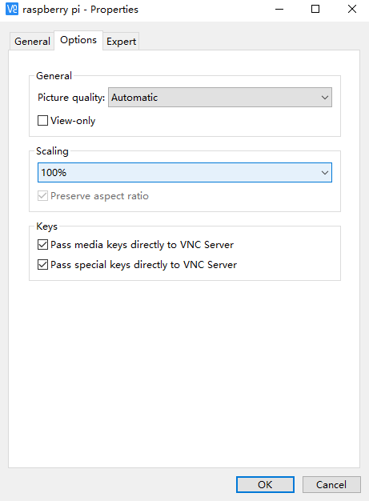Screen dimensions: 369x501
Task: Click the Cancel button
Action: click(331, 485)
